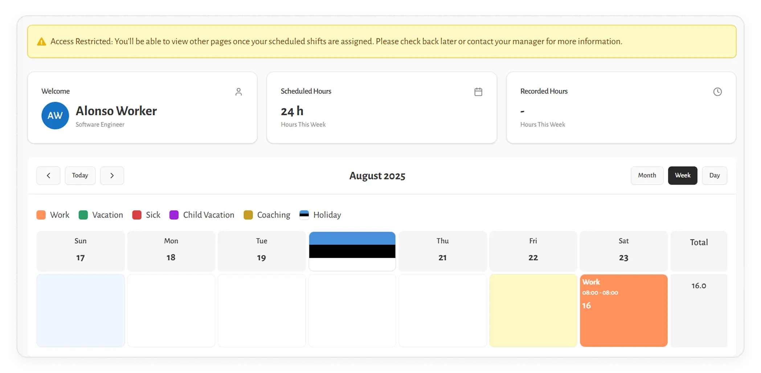This screenshot has height=373, width=761.
Task: Click the orange Work legend swatch
Action: coord(41,215)
